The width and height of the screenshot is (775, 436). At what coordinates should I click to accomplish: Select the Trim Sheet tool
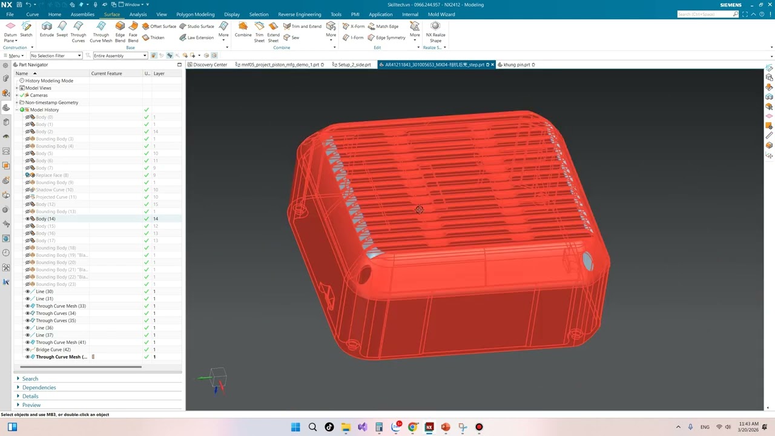coord(259,32)
